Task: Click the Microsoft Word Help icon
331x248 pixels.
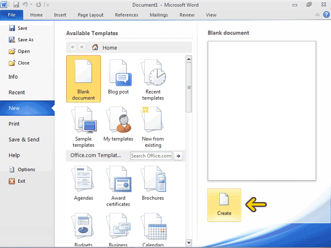Action: click(326, 14)
